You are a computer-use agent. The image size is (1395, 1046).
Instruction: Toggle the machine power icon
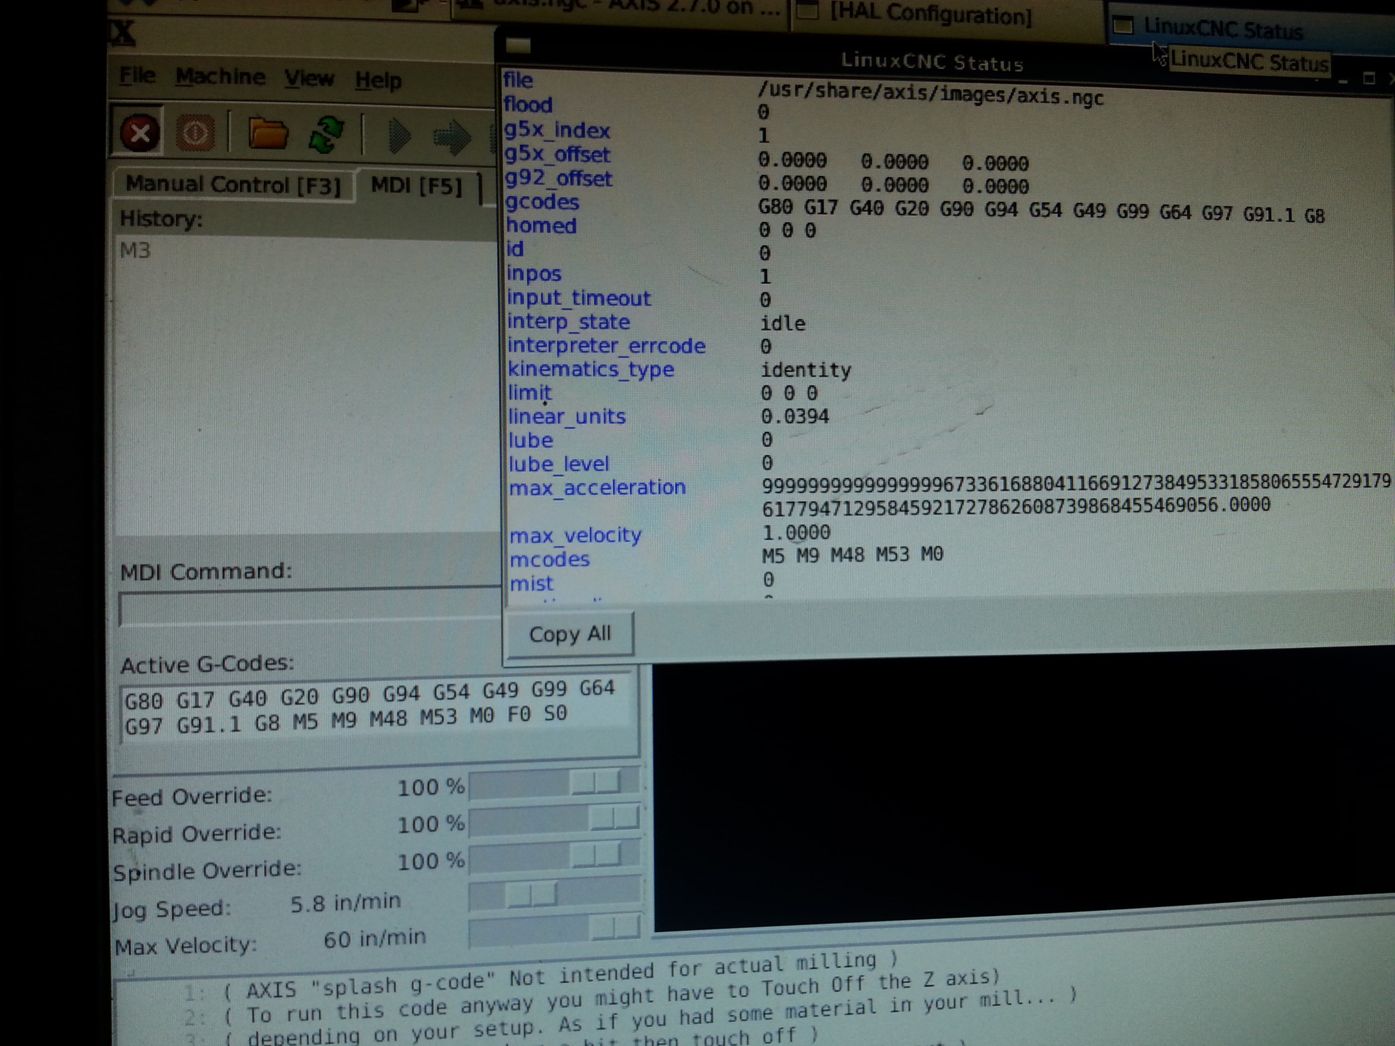195,133
